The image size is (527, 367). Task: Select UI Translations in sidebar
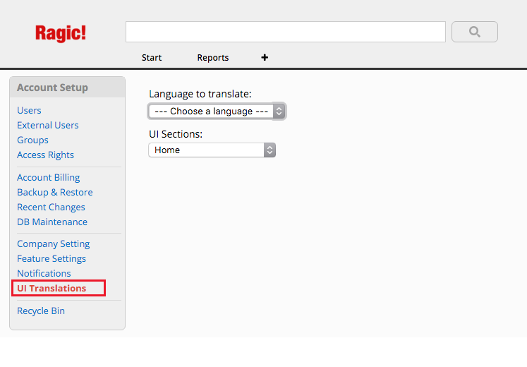tap(52, 289)
